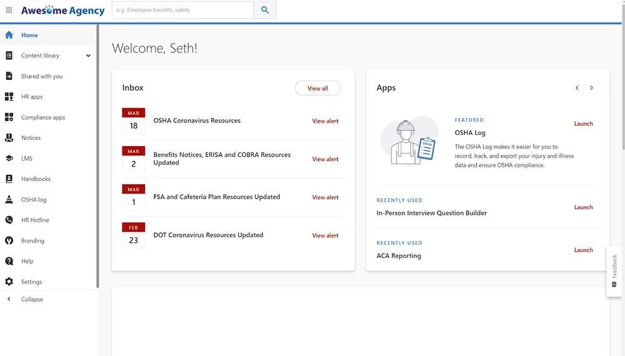Expand the Content library dropdown arrow
Viewport: 625px width, 356px height.
(88, 56)
